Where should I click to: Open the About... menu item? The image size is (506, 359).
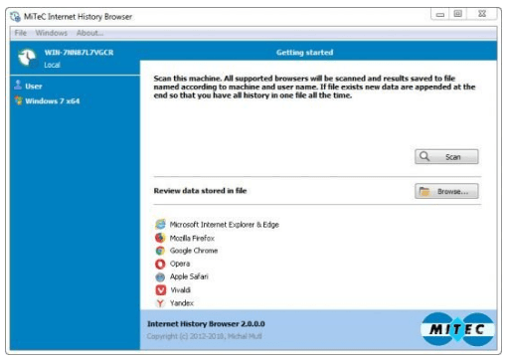pos(89,33)
